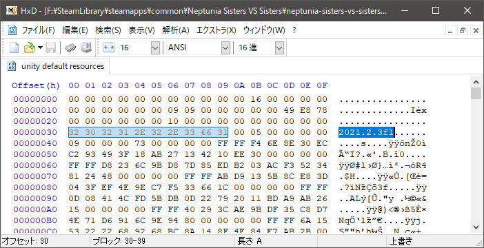The width and height of the screenshot is (484, 248).
Task: Click offset row 00000030
Action: (x=35, y=132)
